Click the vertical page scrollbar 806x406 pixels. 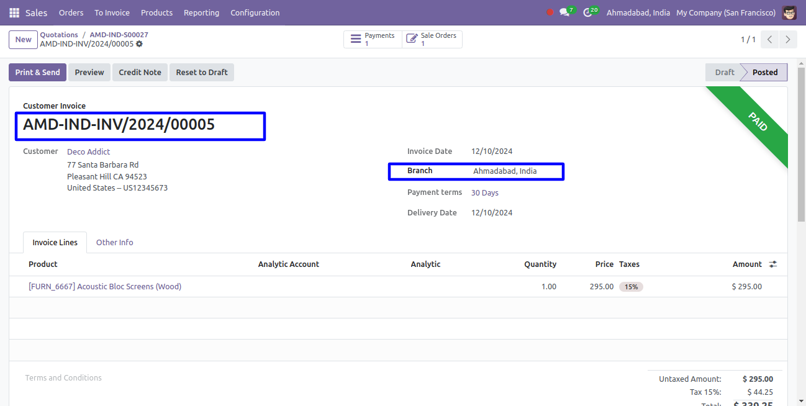pyautogui.click(x=801, y=186)
